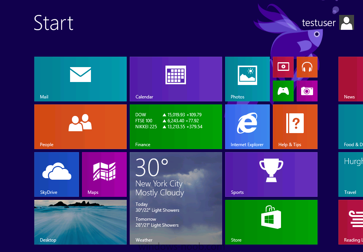Open the Sports tile with trophy icon
363x252 pixels.
(x=271, y=174)
